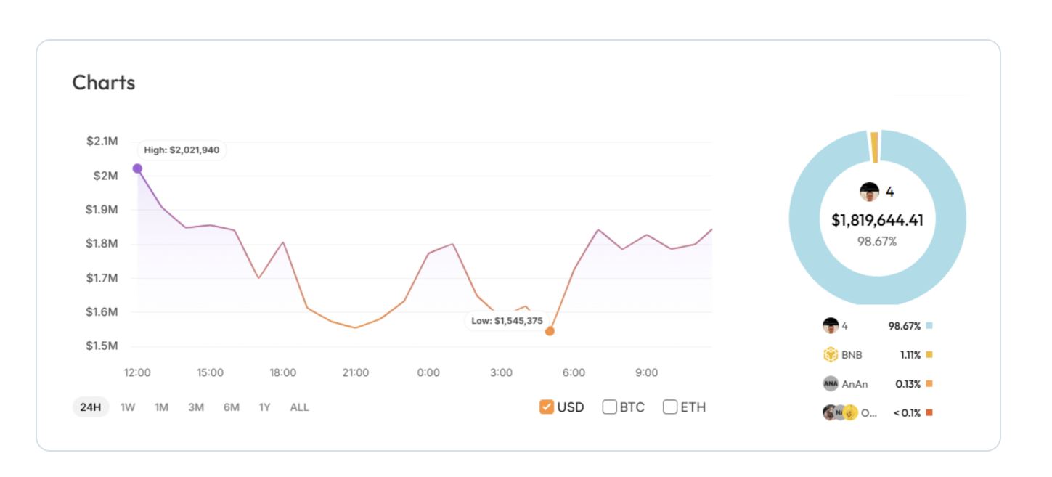Click the yellow BNB legend color swatch
Image resolution: width=1052 pixels, height=477 pixels.
pyautogui.click(x=929, y=355)
